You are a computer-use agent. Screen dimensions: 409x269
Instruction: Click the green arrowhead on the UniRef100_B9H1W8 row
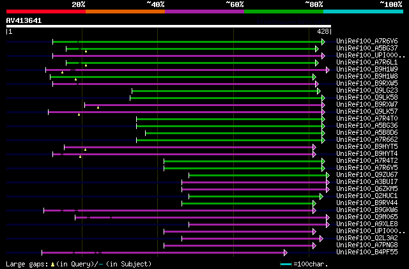(x=314, y=77)
